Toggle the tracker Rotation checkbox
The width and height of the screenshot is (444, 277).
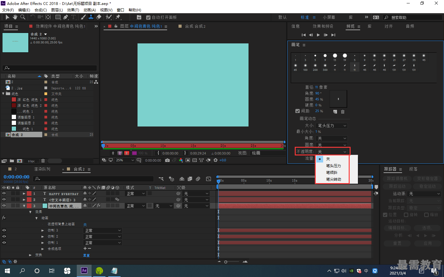[x=406, y=215]
